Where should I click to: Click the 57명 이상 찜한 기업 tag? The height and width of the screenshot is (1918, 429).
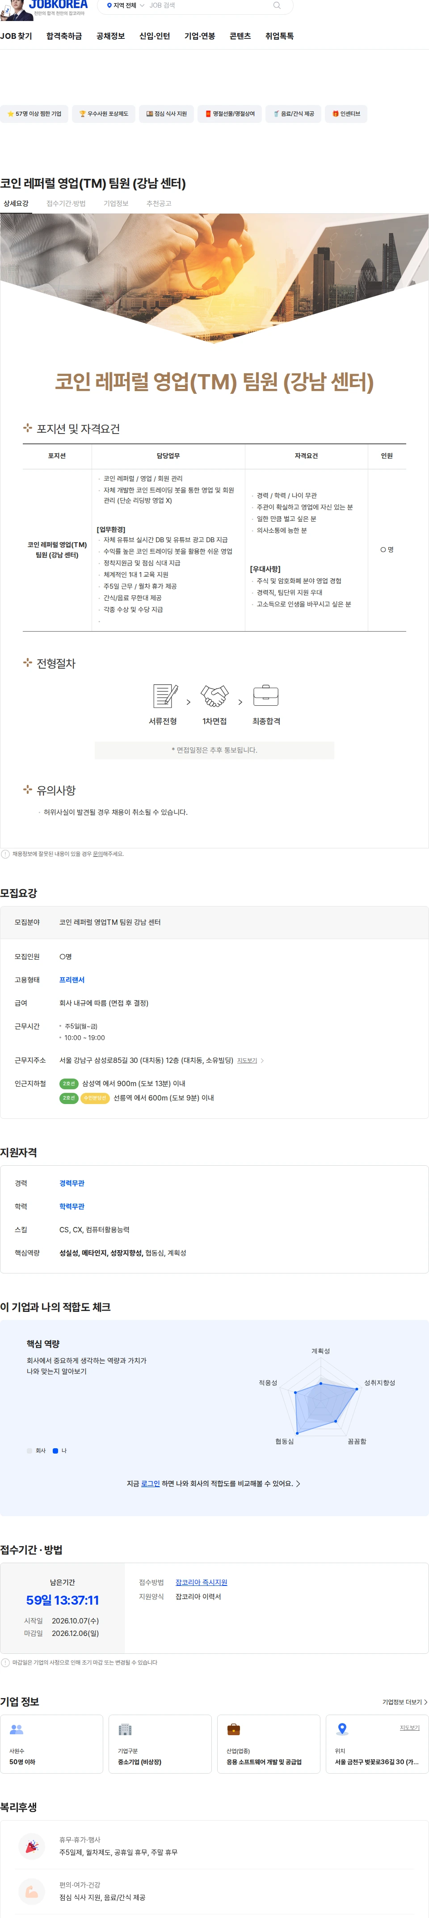pyautogui.click(x=34, y=114)
